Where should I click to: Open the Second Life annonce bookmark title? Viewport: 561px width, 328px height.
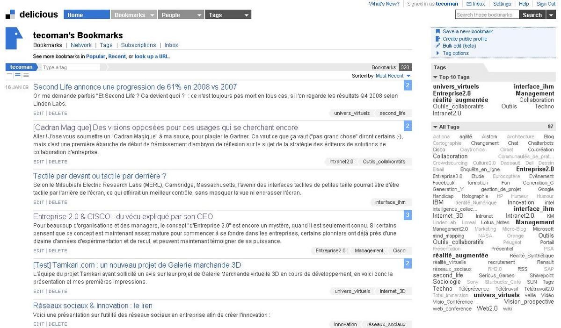(x=135, y=87)
